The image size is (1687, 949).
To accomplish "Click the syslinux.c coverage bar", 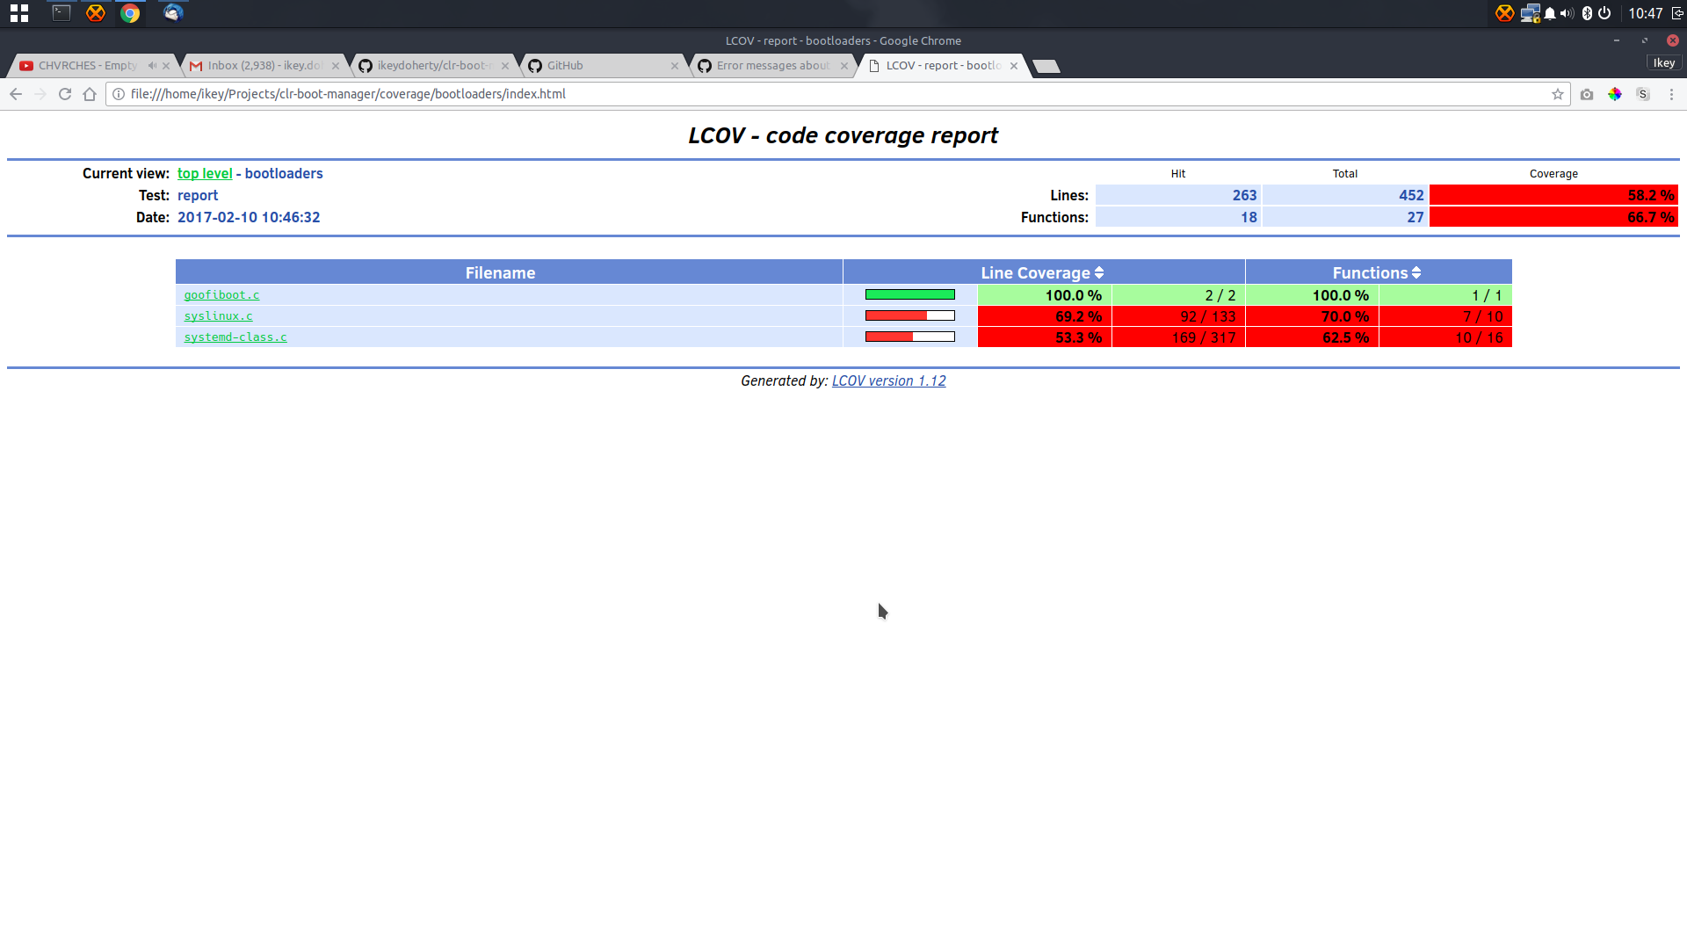I will coord(910,316).
